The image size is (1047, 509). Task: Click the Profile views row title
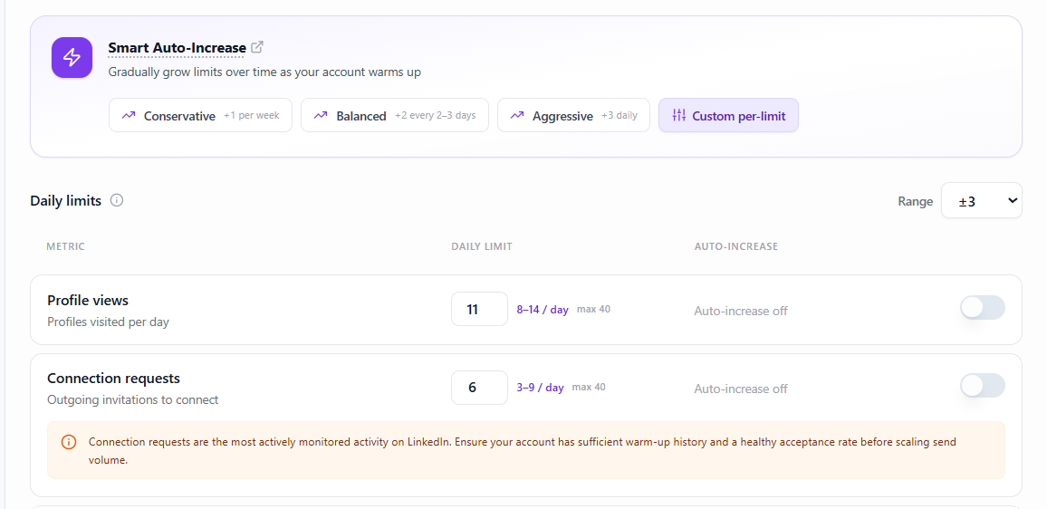pos(88,301)
